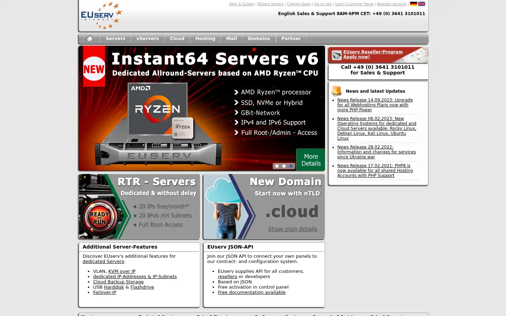Click More Details button on banner
The height and width of the screenshot is (316, 506).
(x=311, y=160)
